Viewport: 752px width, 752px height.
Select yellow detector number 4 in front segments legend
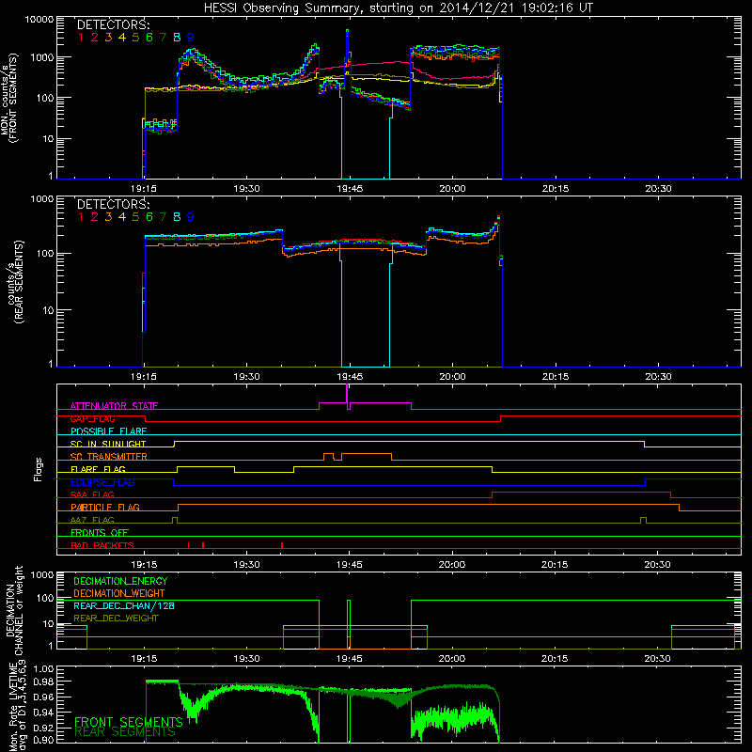pyautogui.click(x=122, y=38)
